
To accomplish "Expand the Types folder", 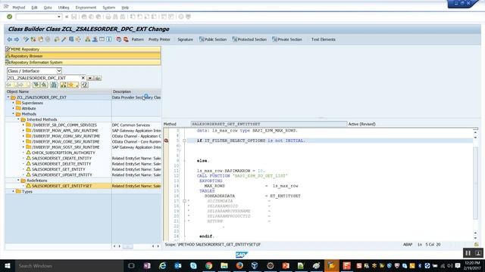I will coord(14,191).
